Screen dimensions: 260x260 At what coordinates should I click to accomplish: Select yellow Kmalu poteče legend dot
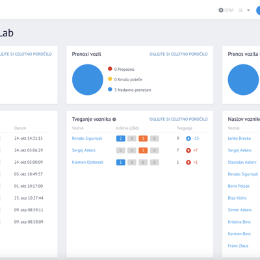click(x=110, y=79)
